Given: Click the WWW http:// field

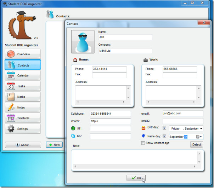Looking at the screenshot, I should pos(111,121).
